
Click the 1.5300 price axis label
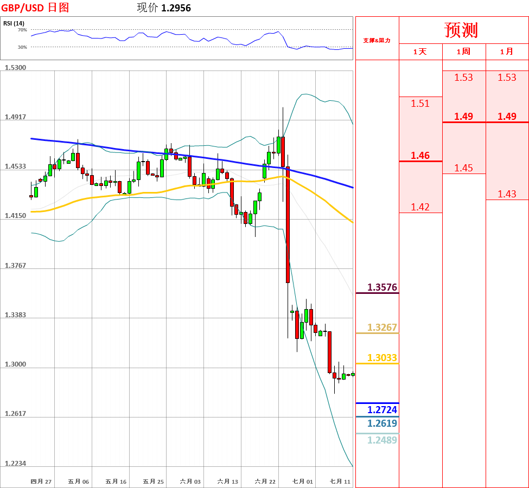(x=16, y=67)
